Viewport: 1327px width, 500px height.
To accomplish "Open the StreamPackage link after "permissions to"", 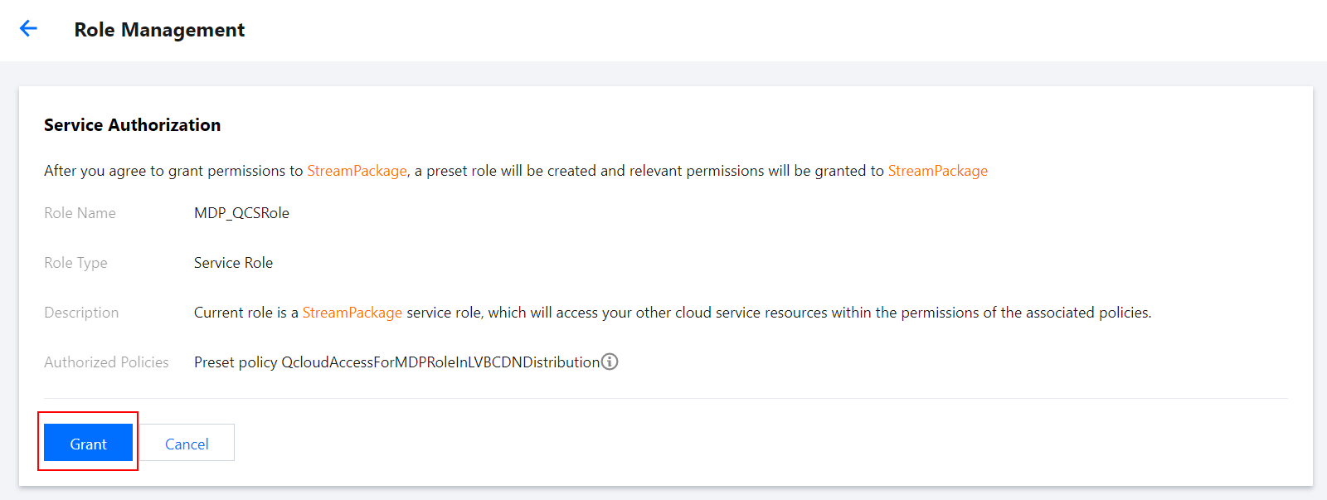I will (x=357, y=171).
